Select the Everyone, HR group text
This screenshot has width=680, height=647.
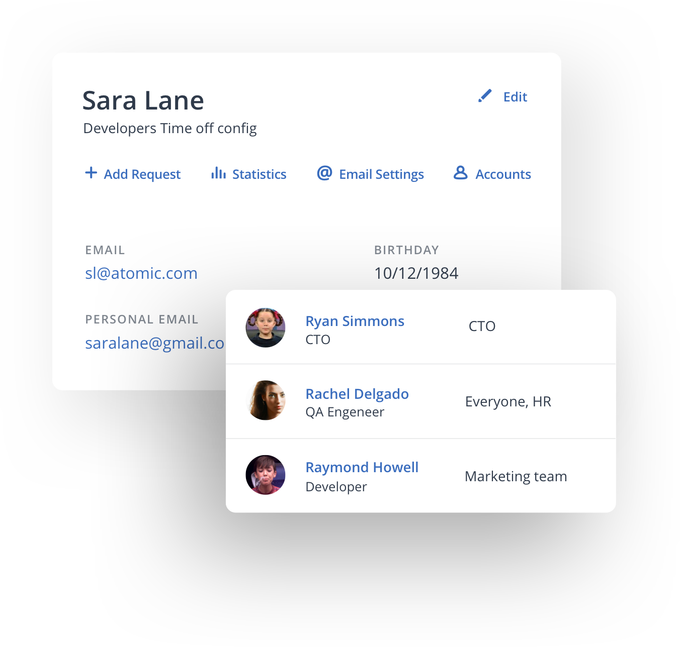tap(508, 401)
